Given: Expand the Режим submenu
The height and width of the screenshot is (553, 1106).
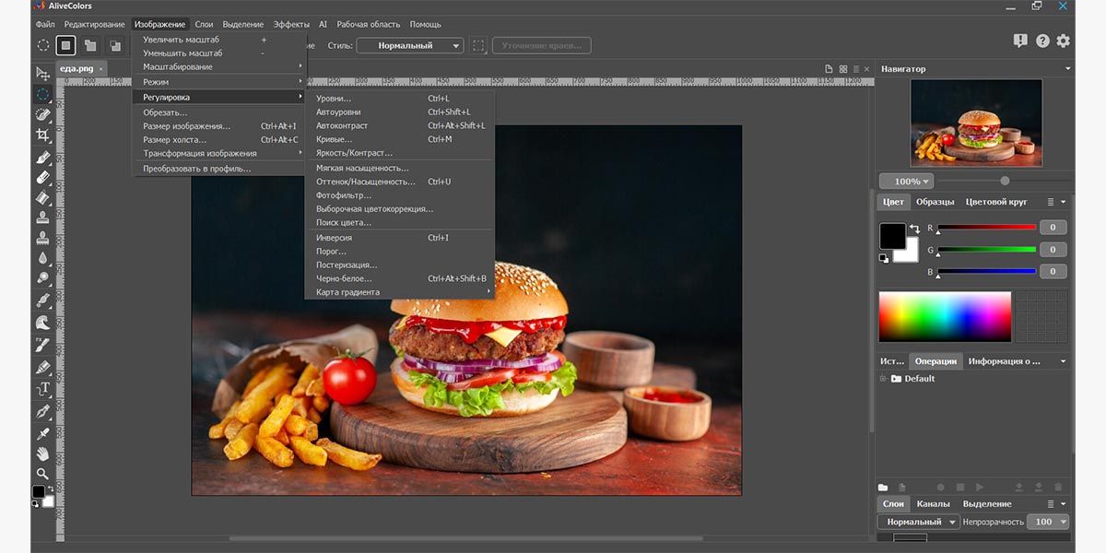Looking at the screenshot, I should click(x=219, y=82).
